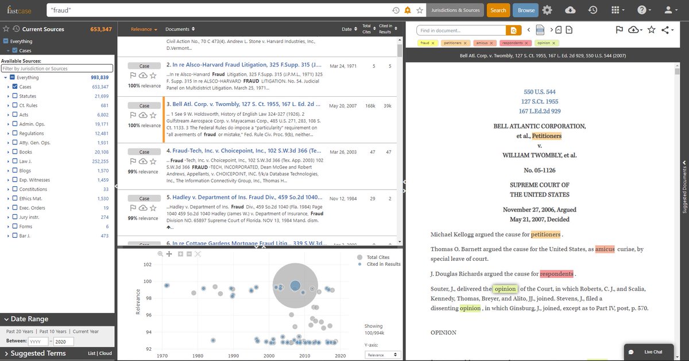Toggle Everything checkbox in Available Sources

[12, 77]
